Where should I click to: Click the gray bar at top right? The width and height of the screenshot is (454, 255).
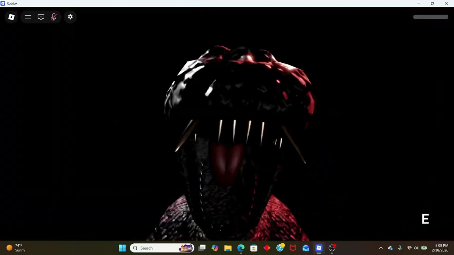(431, 17)
